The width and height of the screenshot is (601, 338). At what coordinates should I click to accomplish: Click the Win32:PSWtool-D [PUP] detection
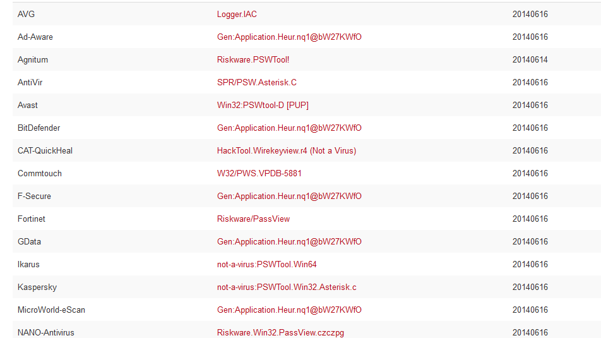point(263,106)
